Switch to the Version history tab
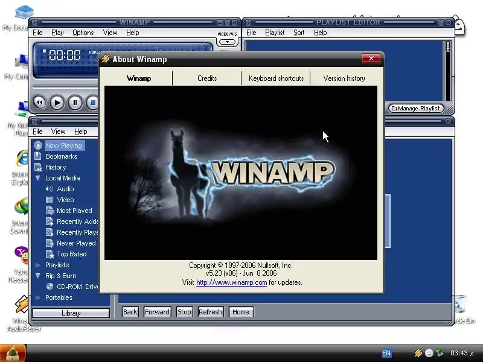The height and width of the screenshot is (362, 483). [344, 78]
